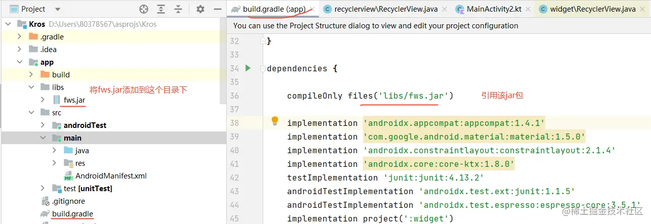Click the 'androidx.appcompat:appcompat:1.4.1' string
The width and height of the screenshot is (651, 224).
[x=454, y=123]
